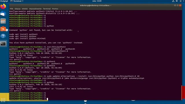Show applications grid button

click(x=3, y=100)
